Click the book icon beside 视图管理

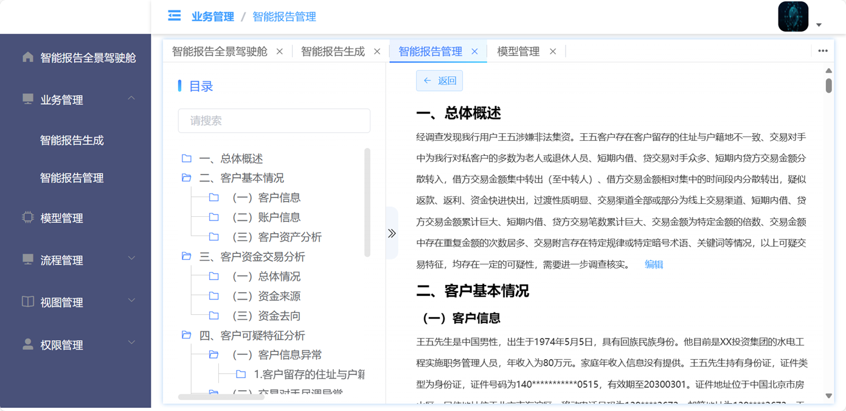[x=28, y=302]
